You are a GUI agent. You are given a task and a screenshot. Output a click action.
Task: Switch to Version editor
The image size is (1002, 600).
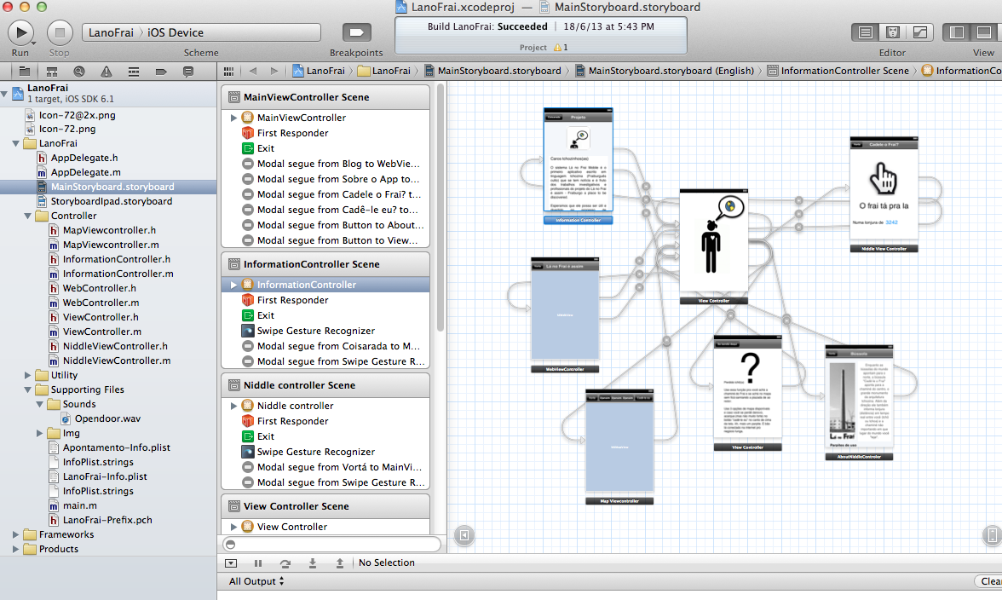click(x=919, y=32)
